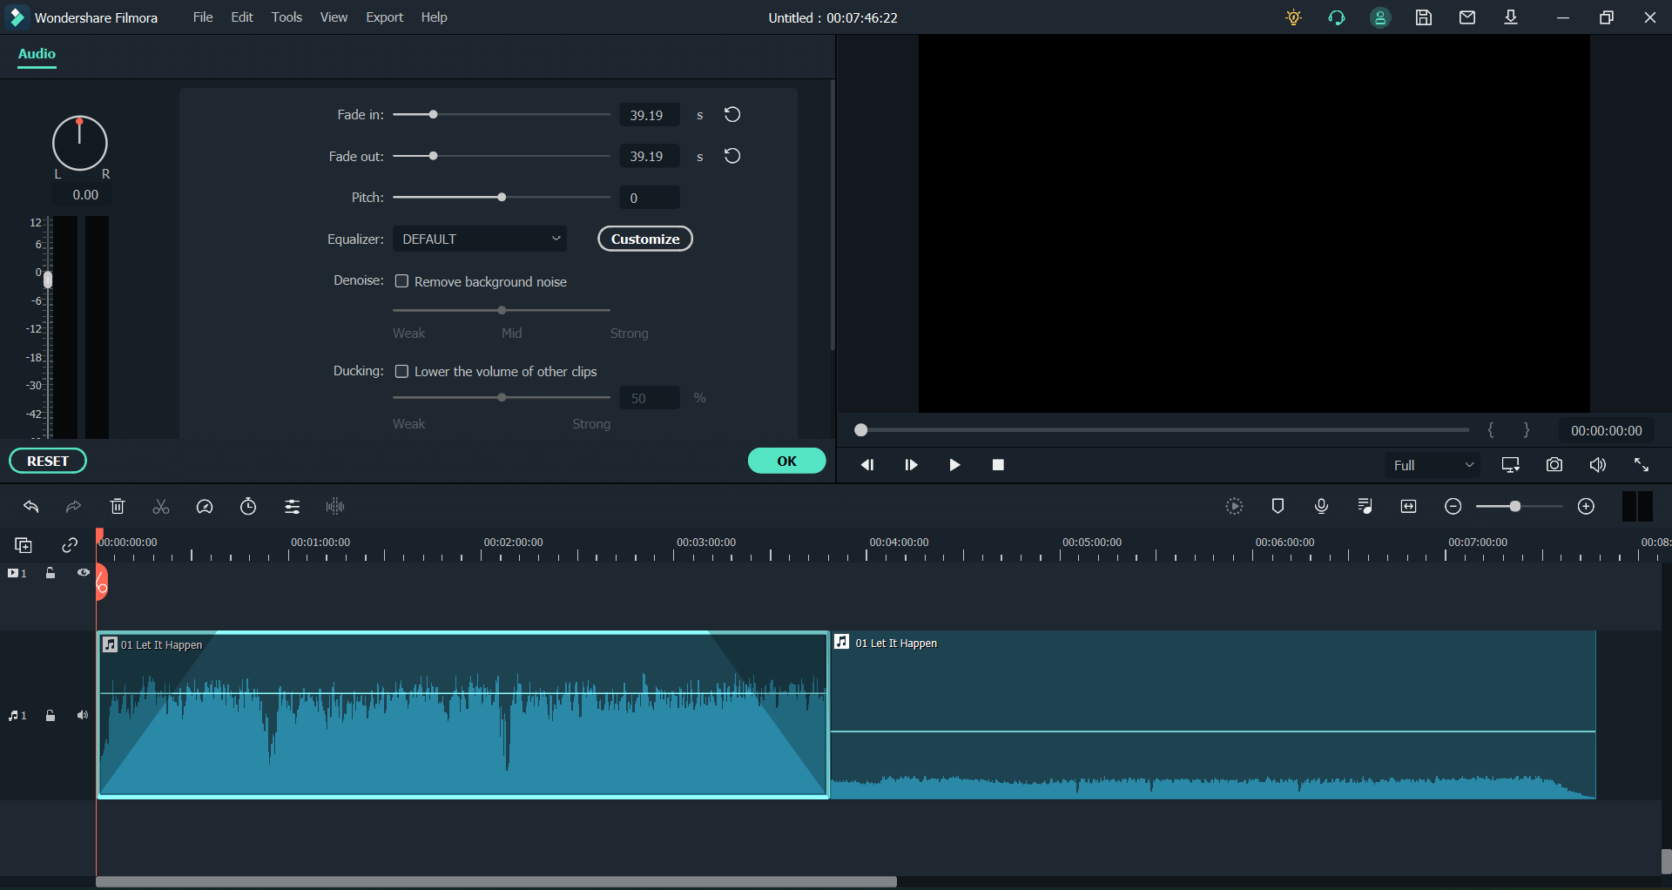The height and width of the screenshot is (890, 1672).
Task: Add new track with manage tracks icon
Action: tap(24, 545)
